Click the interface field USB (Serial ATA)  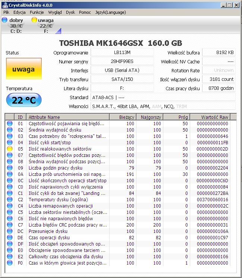[122, 70]
